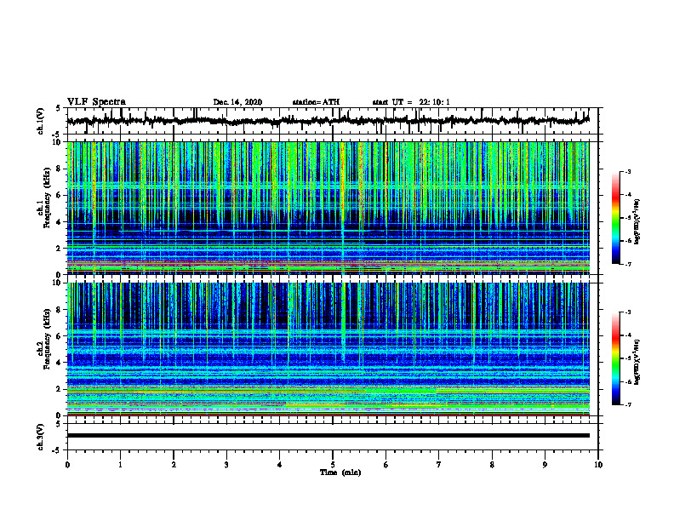Screen dimensions: 674x521
Task: Click the time axis tick label "7"
Action: (x=439, y=465)
